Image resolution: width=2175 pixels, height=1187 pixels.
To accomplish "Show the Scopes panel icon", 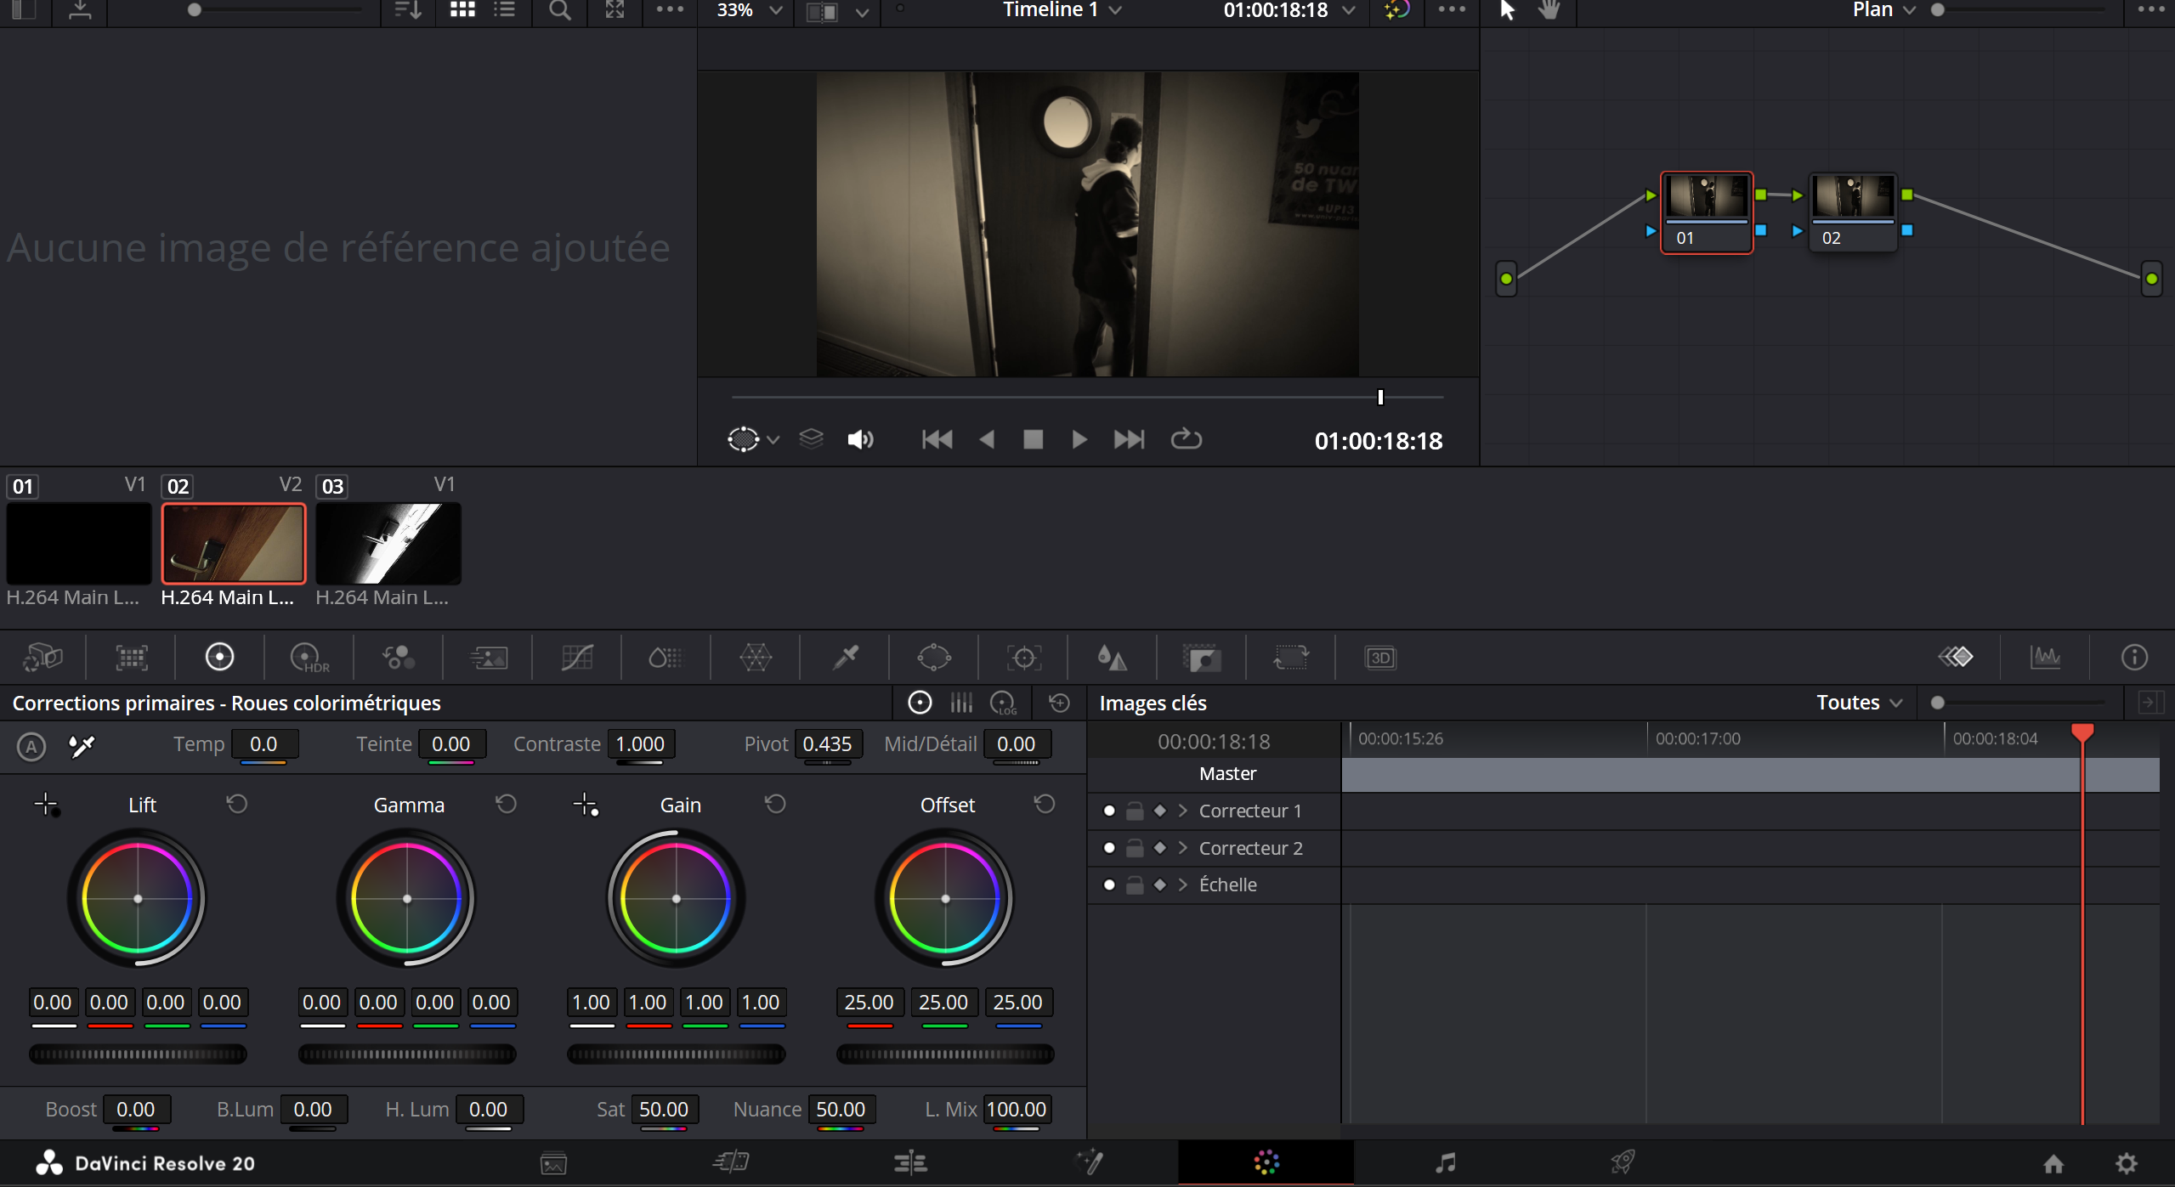I will click(x=2045, y=657).
